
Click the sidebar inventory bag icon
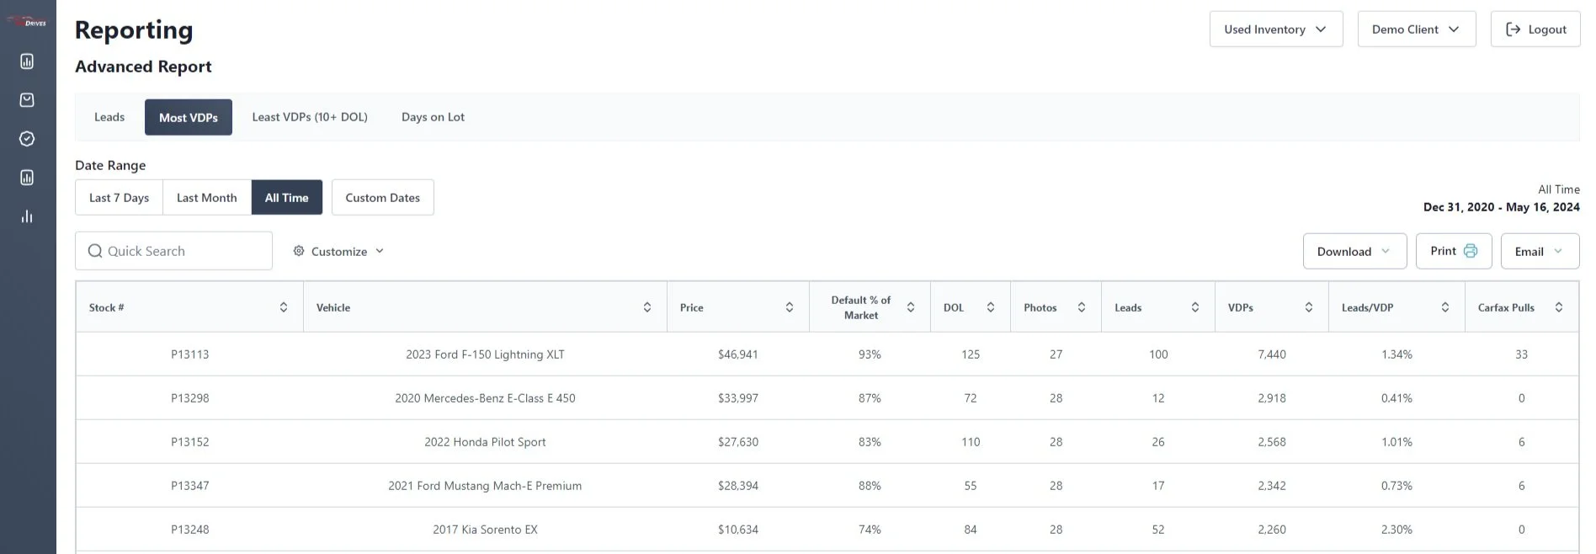(27, 100)
